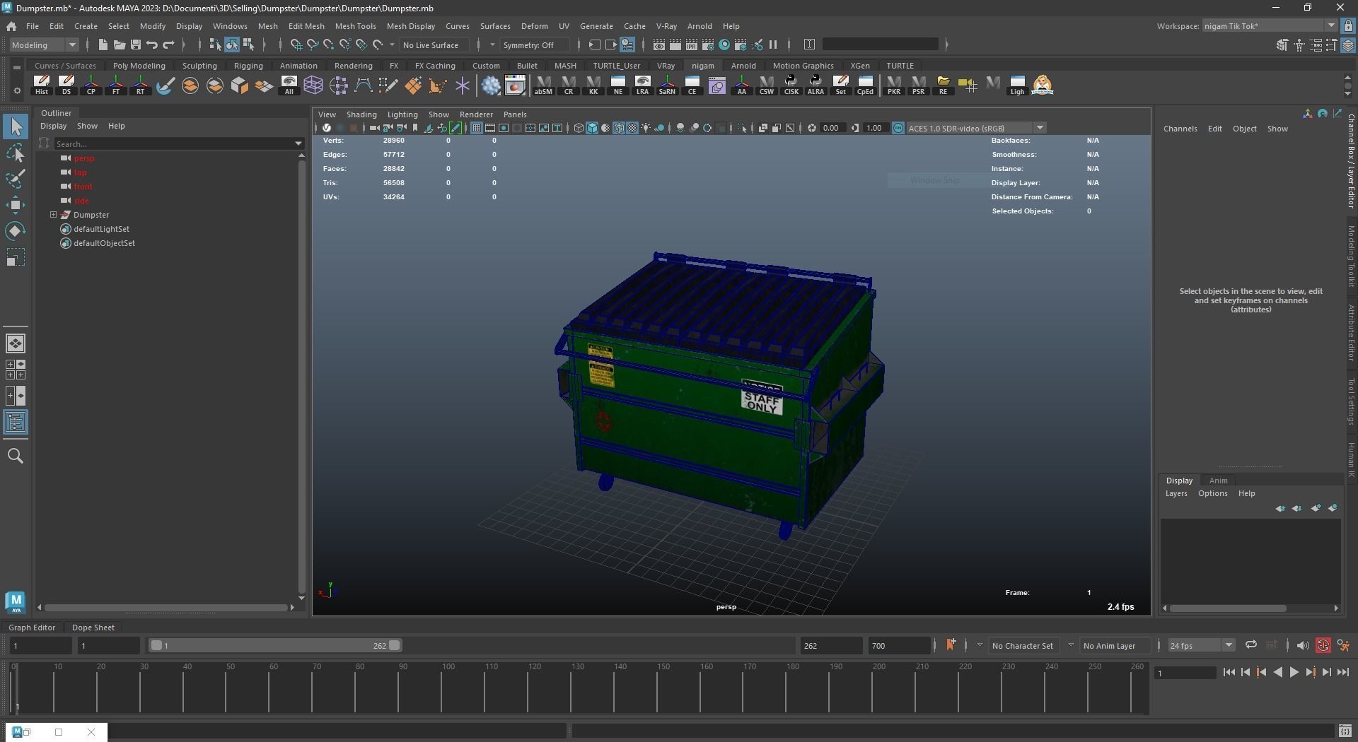Toggle textured display in viewport toolbar
The image size is (1358, 742).
[x=632, y=128]
